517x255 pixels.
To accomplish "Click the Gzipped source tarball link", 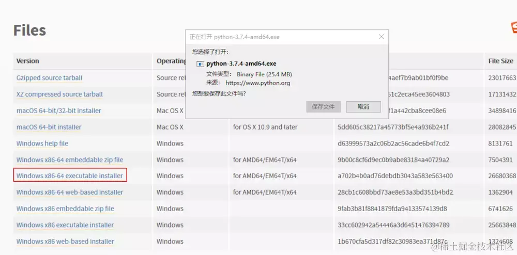I will pyautogui.click(x=50, y=78).
